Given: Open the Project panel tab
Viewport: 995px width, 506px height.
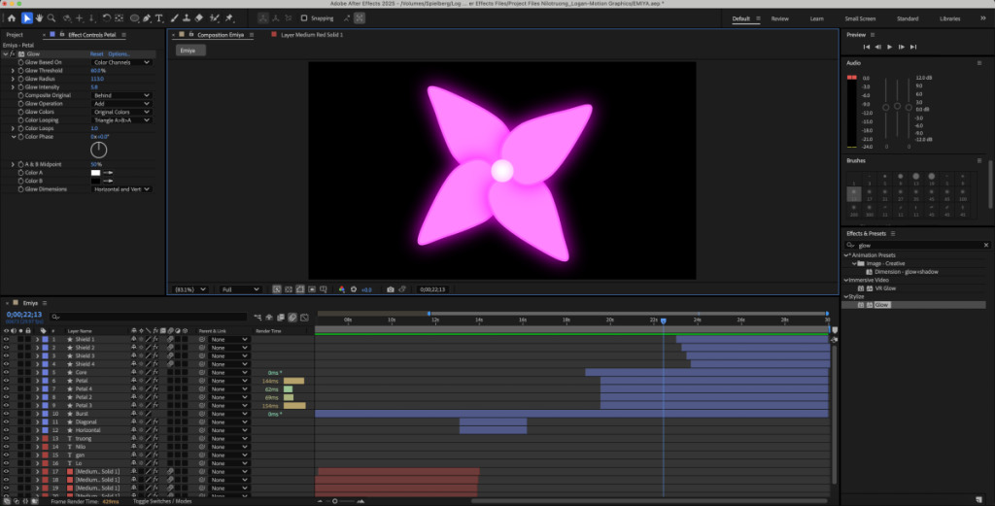Looking at the screenshot, I should pos(15,35).
